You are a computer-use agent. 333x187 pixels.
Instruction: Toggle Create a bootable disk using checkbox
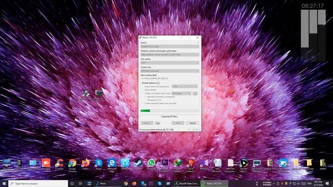click(143, 94)
